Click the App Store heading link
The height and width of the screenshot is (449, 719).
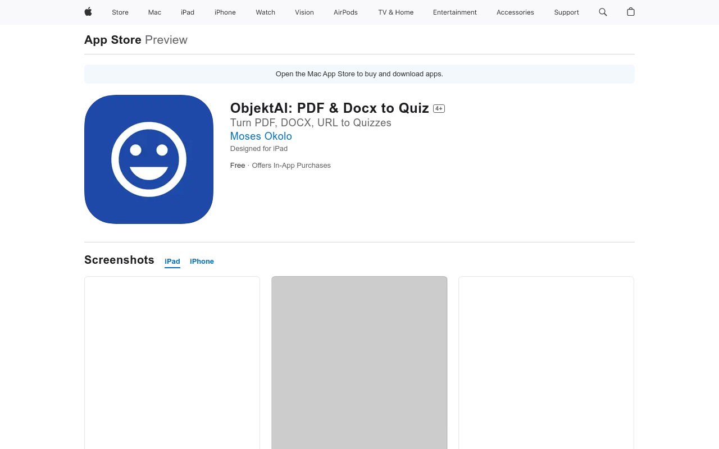[113, 40]
